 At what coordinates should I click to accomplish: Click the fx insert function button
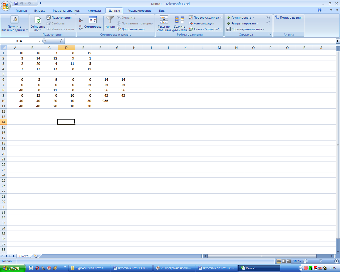[61, 41]
